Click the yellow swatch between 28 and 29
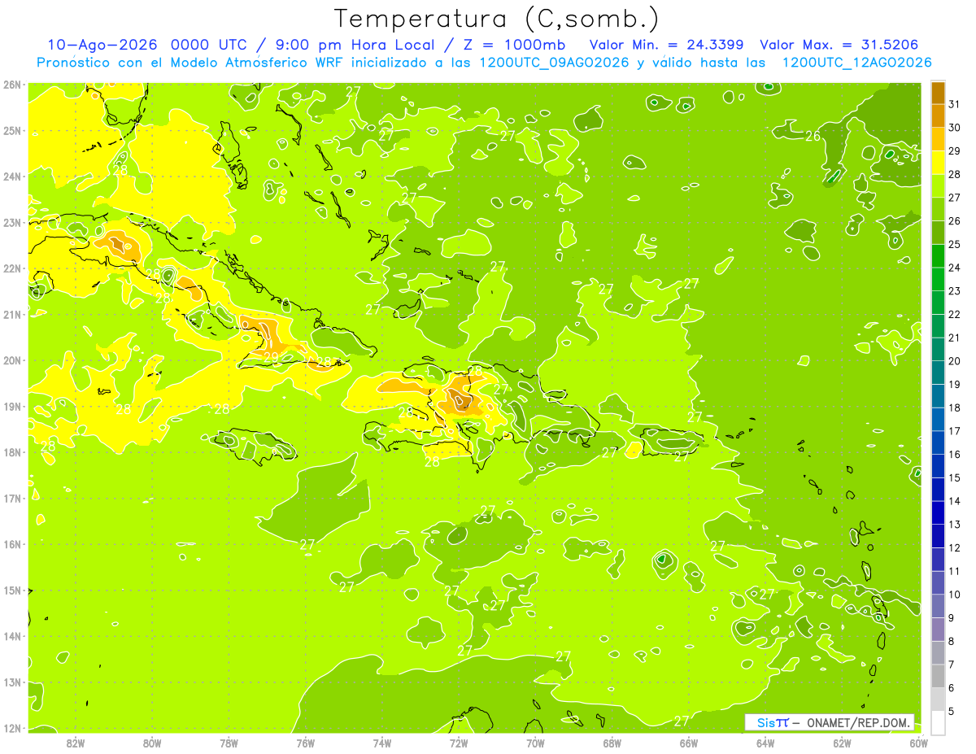 click(938, 163)
